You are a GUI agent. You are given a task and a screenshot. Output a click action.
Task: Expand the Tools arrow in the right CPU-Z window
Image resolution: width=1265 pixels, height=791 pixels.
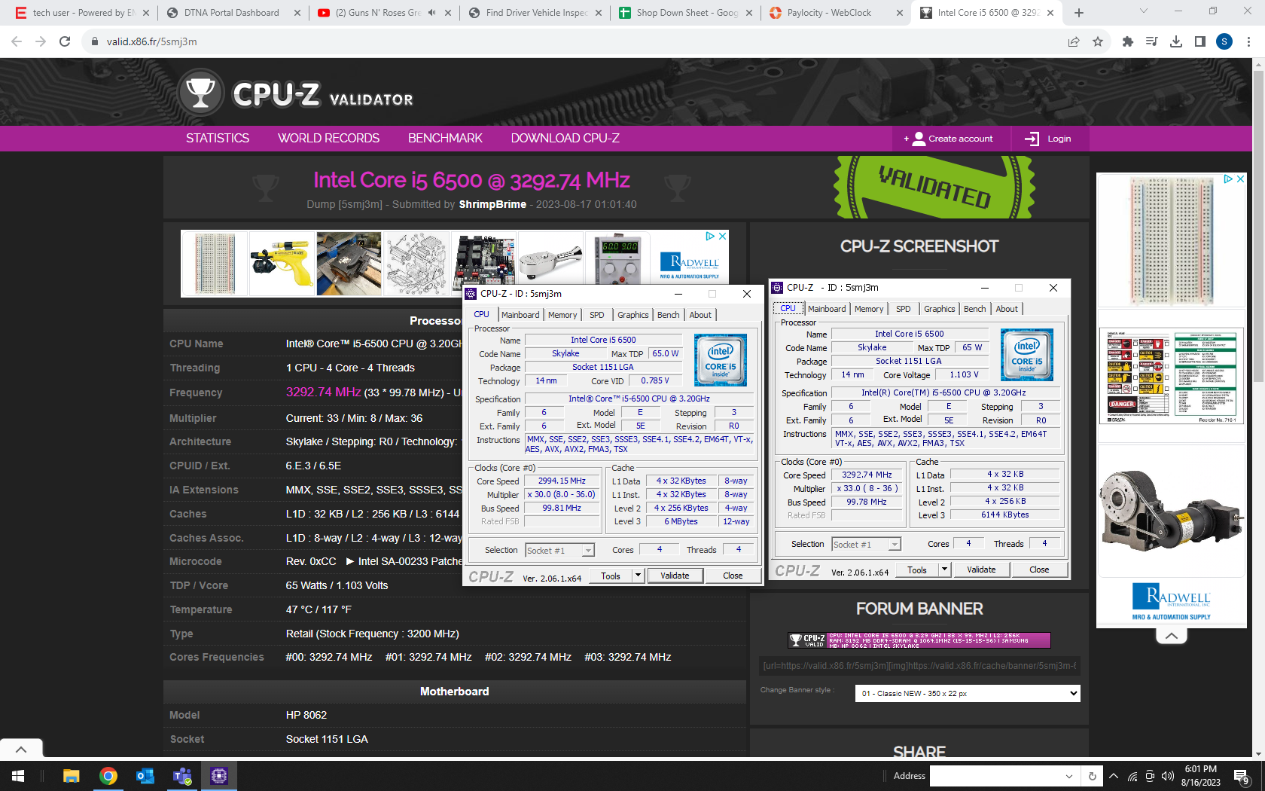tap(944, 570)
